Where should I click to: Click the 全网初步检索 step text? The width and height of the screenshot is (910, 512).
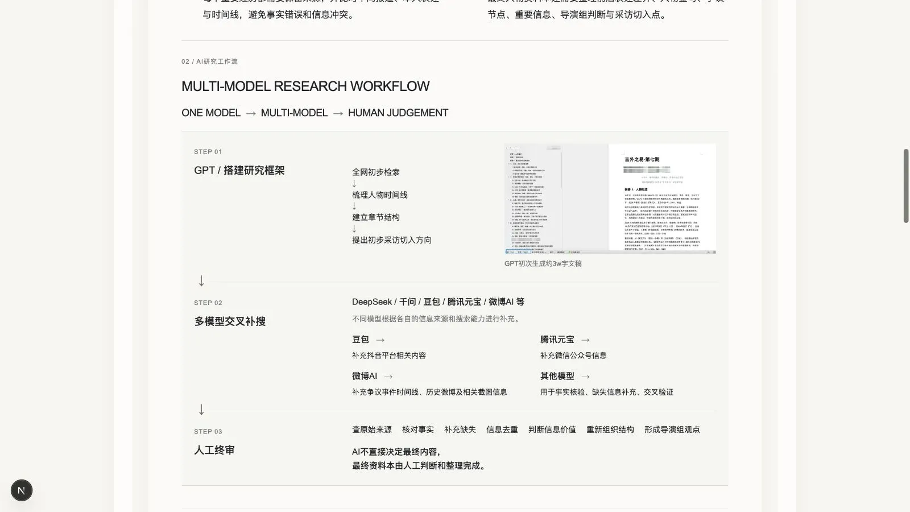coord(376,172)
